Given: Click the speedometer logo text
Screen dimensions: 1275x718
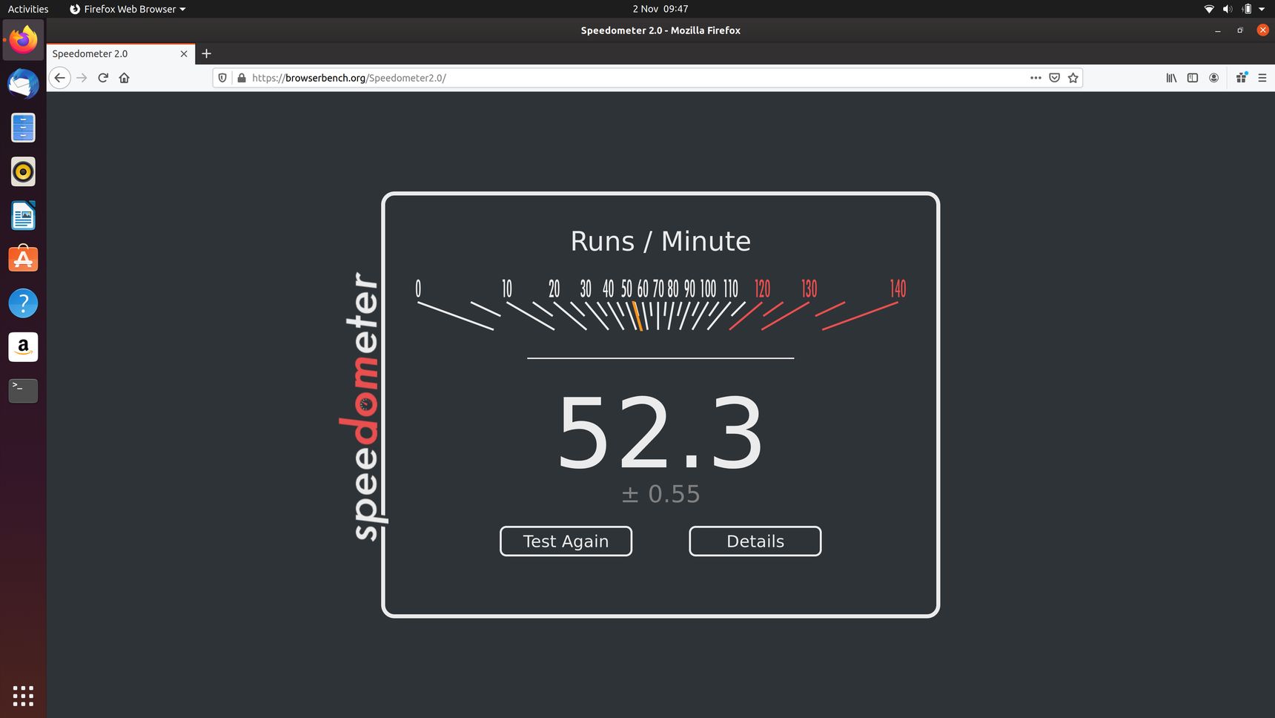Looking at the screenshot, I should tap(362, 406).
